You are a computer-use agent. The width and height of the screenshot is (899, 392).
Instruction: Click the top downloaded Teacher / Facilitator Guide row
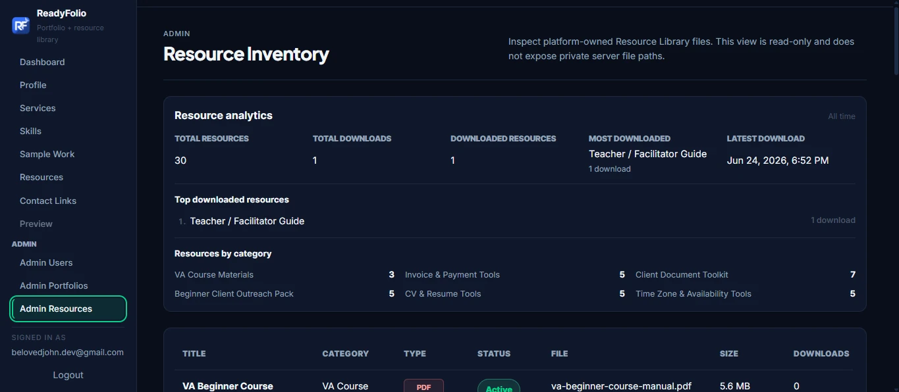[x=515, y=221]
